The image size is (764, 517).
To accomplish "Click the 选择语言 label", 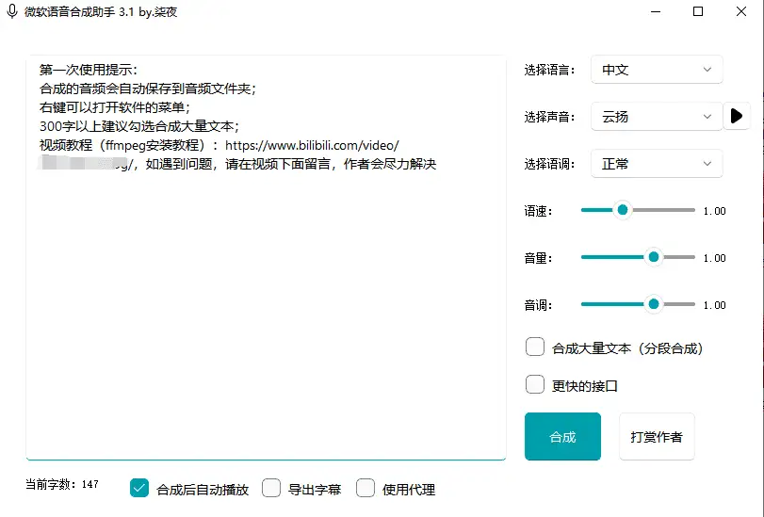I will pyautogui.click(x=549, y=71).
